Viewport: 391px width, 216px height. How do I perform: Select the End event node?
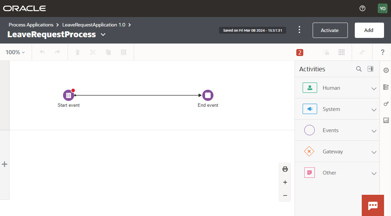[208, 95]
